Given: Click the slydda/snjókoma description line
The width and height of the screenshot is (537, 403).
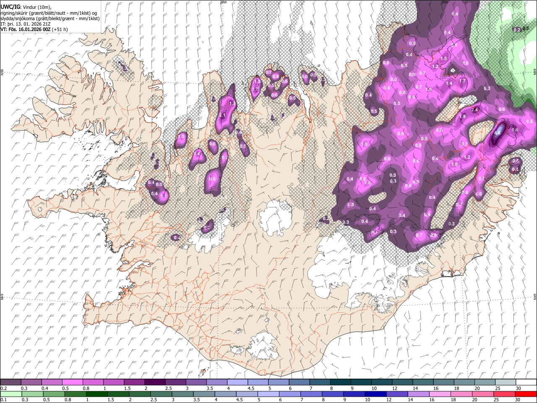Looking at the screenshot, I should point(50,18).
